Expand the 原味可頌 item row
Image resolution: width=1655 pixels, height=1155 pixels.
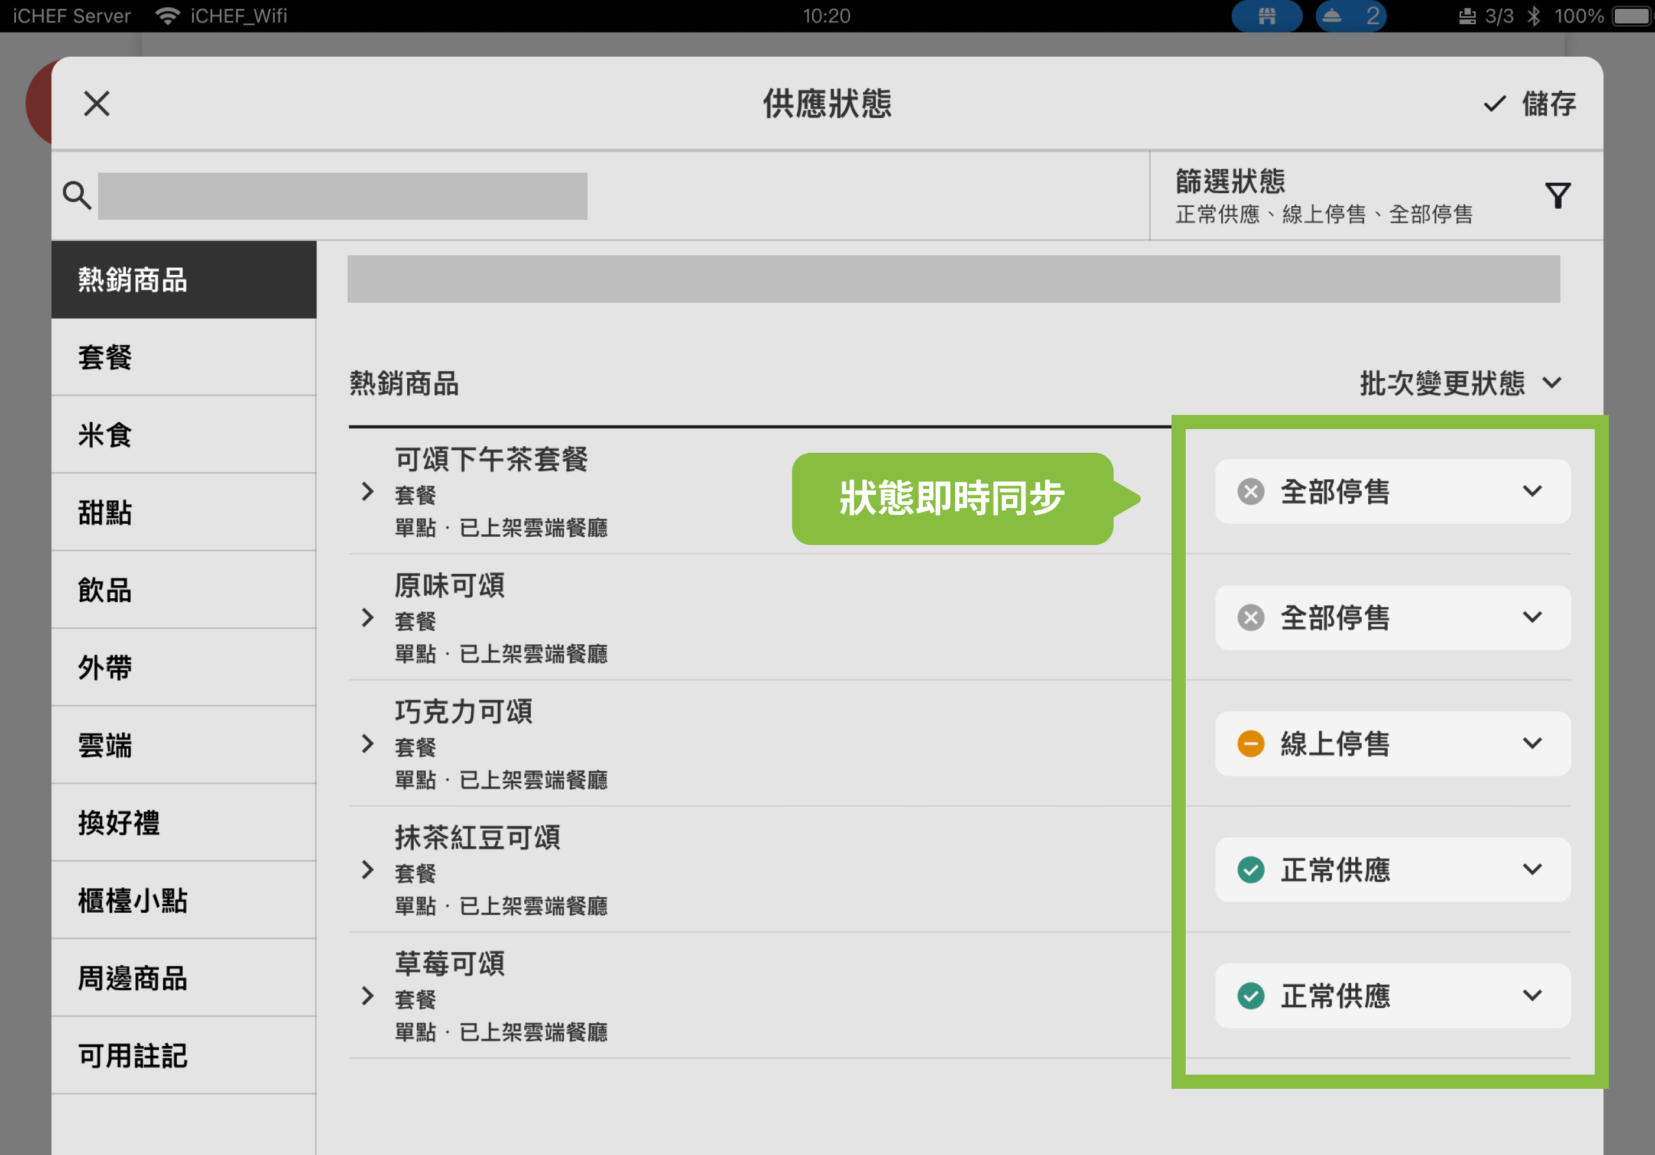368,618
